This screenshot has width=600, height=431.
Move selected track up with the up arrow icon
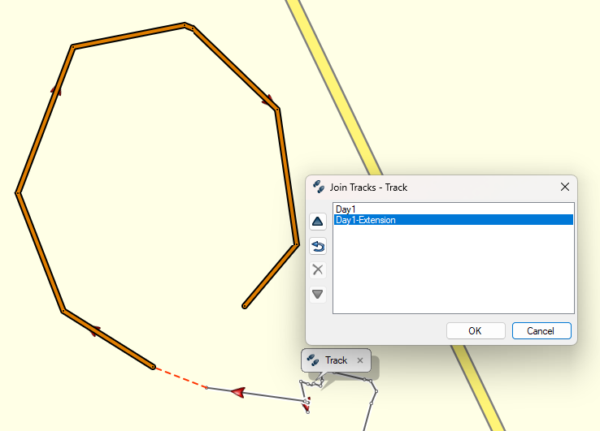318,222
